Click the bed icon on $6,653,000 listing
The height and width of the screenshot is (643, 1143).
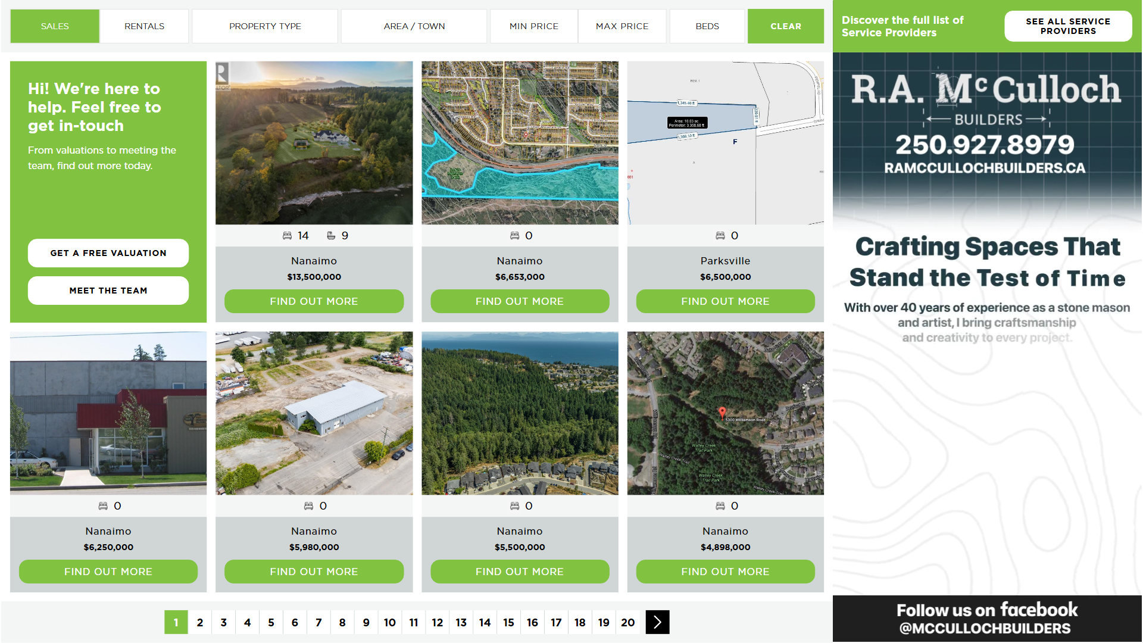(x=514, y=236)
